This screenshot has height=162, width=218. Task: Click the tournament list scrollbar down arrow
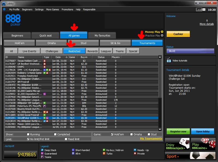160,130
